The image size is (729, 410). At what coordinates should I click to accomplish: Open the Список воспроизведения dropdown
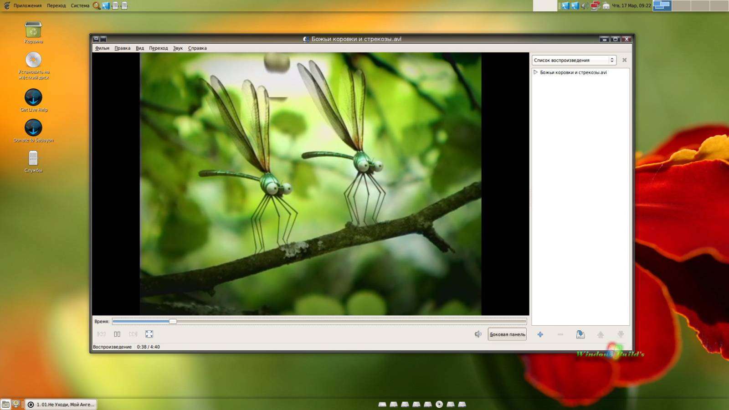[x=574, y=60]
